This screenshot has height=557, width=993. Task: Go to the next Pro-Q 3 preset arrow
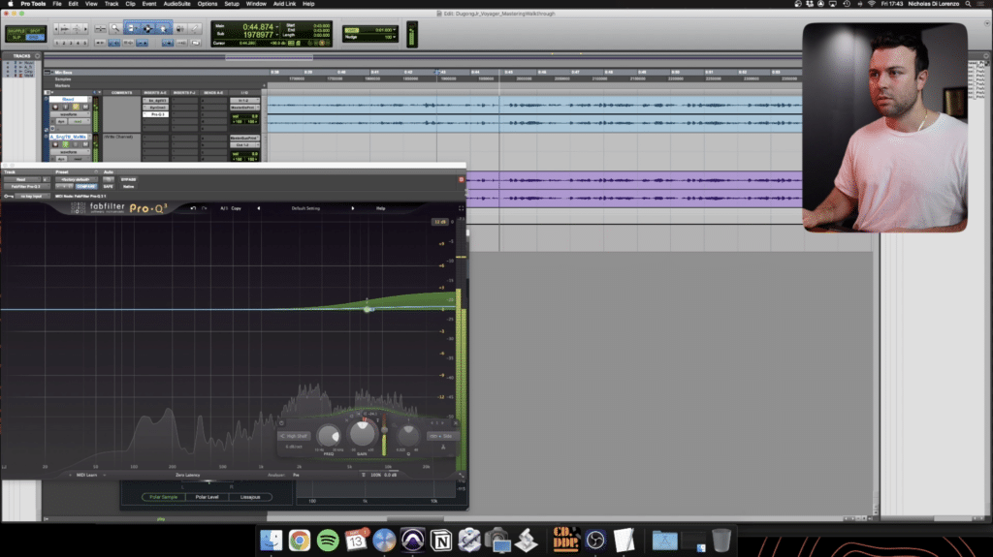coord(353,208)
